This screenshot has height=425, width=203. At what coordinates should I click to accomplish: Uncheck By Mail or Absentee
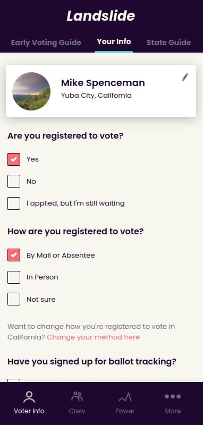[x=14, y=255]
